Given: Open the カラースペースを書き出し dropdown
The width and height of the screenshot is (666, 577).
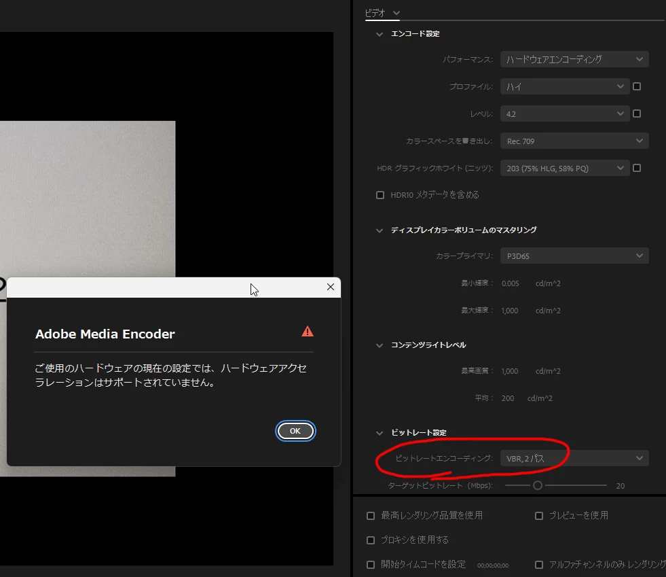Looking at the screenshot, I should tap(574, 141).
